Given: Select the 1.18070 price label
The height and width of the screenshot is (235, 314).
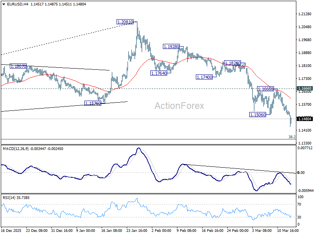Looking at the screenshot, I should coord(18,66).
